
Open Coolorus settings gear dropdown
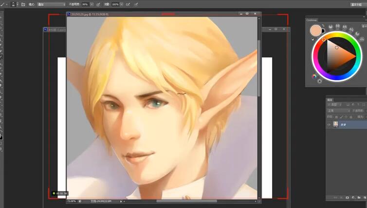[364, 26]
